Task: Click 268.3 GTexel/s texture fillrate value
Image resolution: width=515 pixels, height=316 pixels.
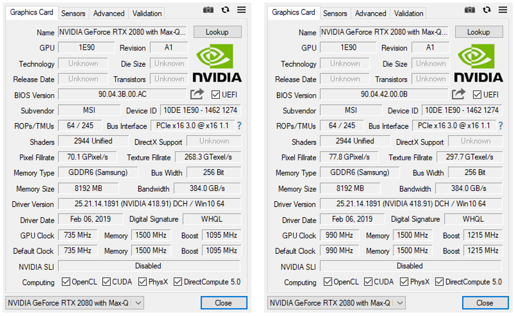Action: click(x=208, y=157)
